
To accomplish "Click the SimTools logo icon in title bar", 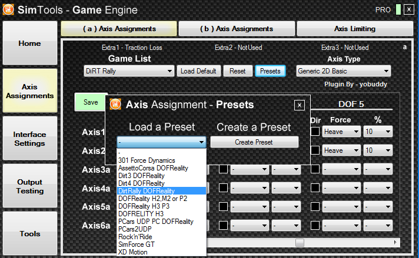I will pyautogui.click(x=8, y=9).
